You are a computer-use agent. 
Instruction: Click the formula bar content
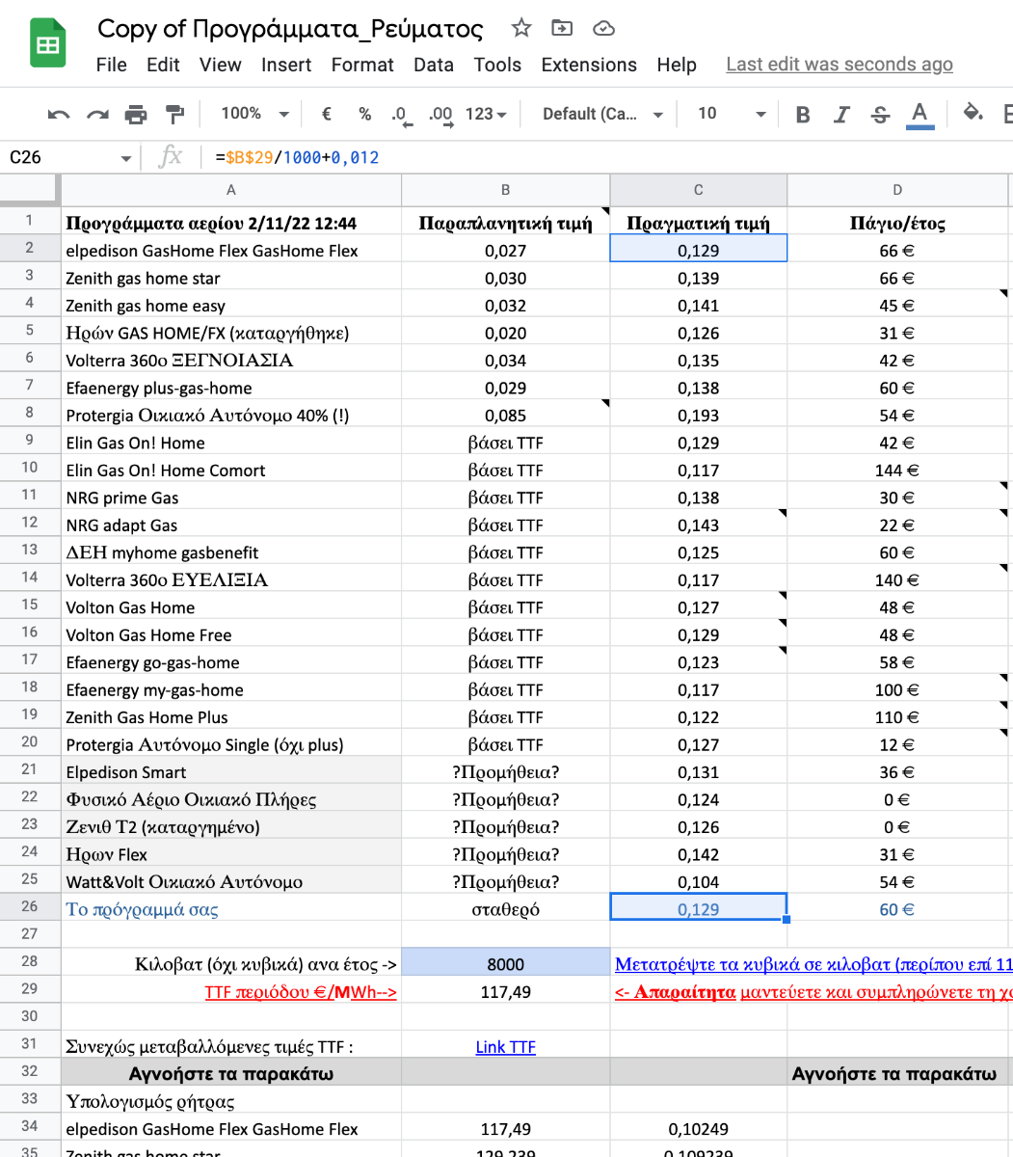pos(297,157)
